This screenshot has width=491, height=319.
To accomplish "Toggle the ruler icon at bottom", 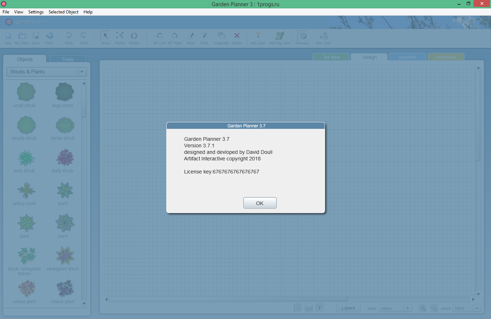I will click(309, 308).
